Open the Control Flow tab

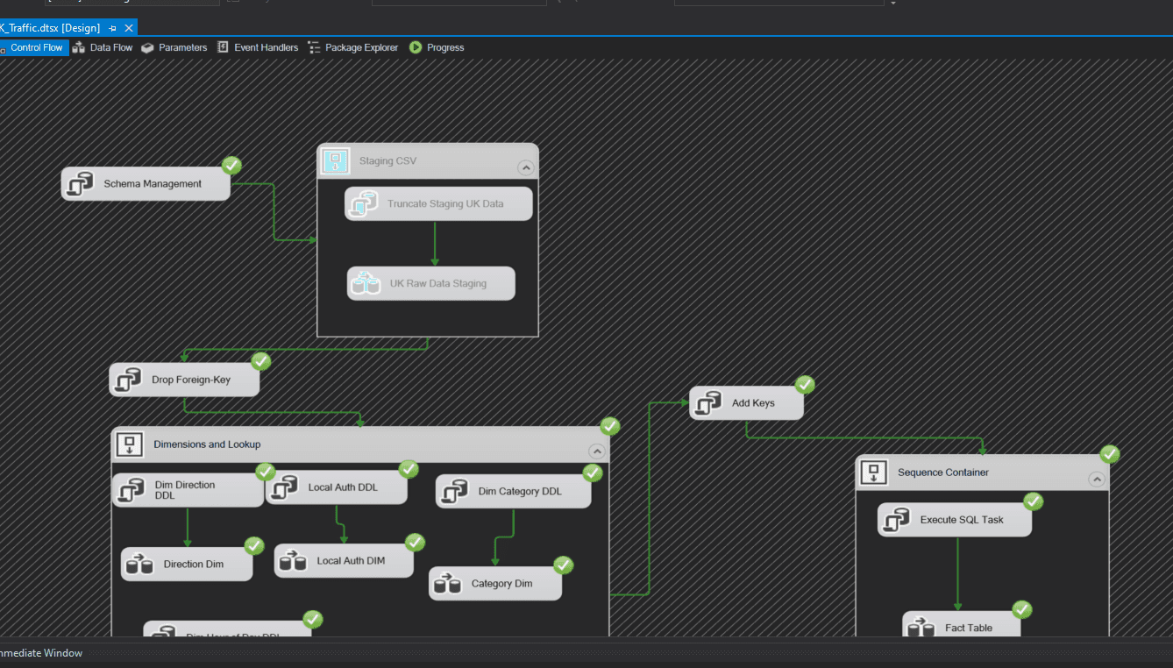click(x=32, y=47)
